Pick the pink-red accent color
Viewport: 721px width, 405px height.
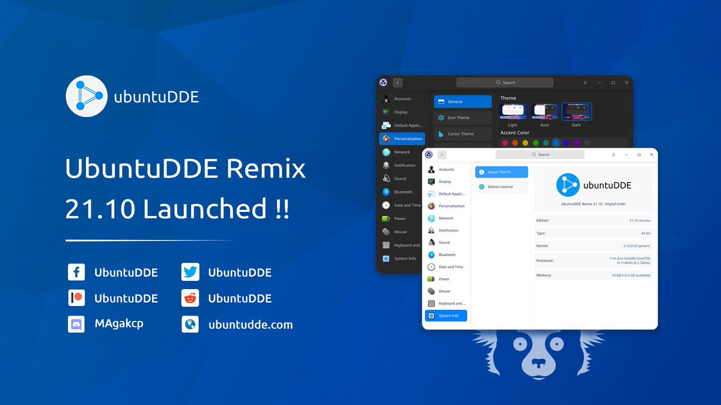(505, 143)
